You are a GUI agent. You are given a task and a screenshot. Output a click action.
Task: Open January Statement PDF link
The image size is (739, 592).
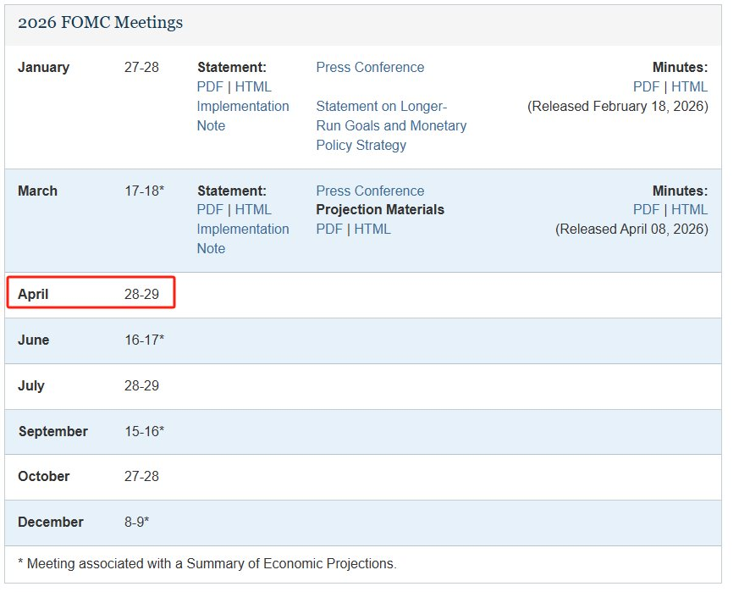tap(210, 86)
